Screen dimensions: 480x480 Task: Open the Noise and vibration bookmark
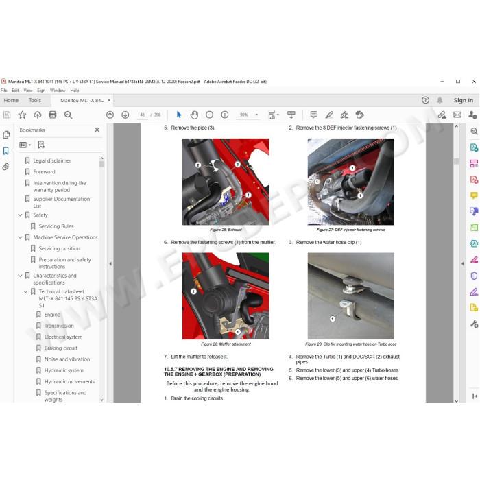coord(67,359)
